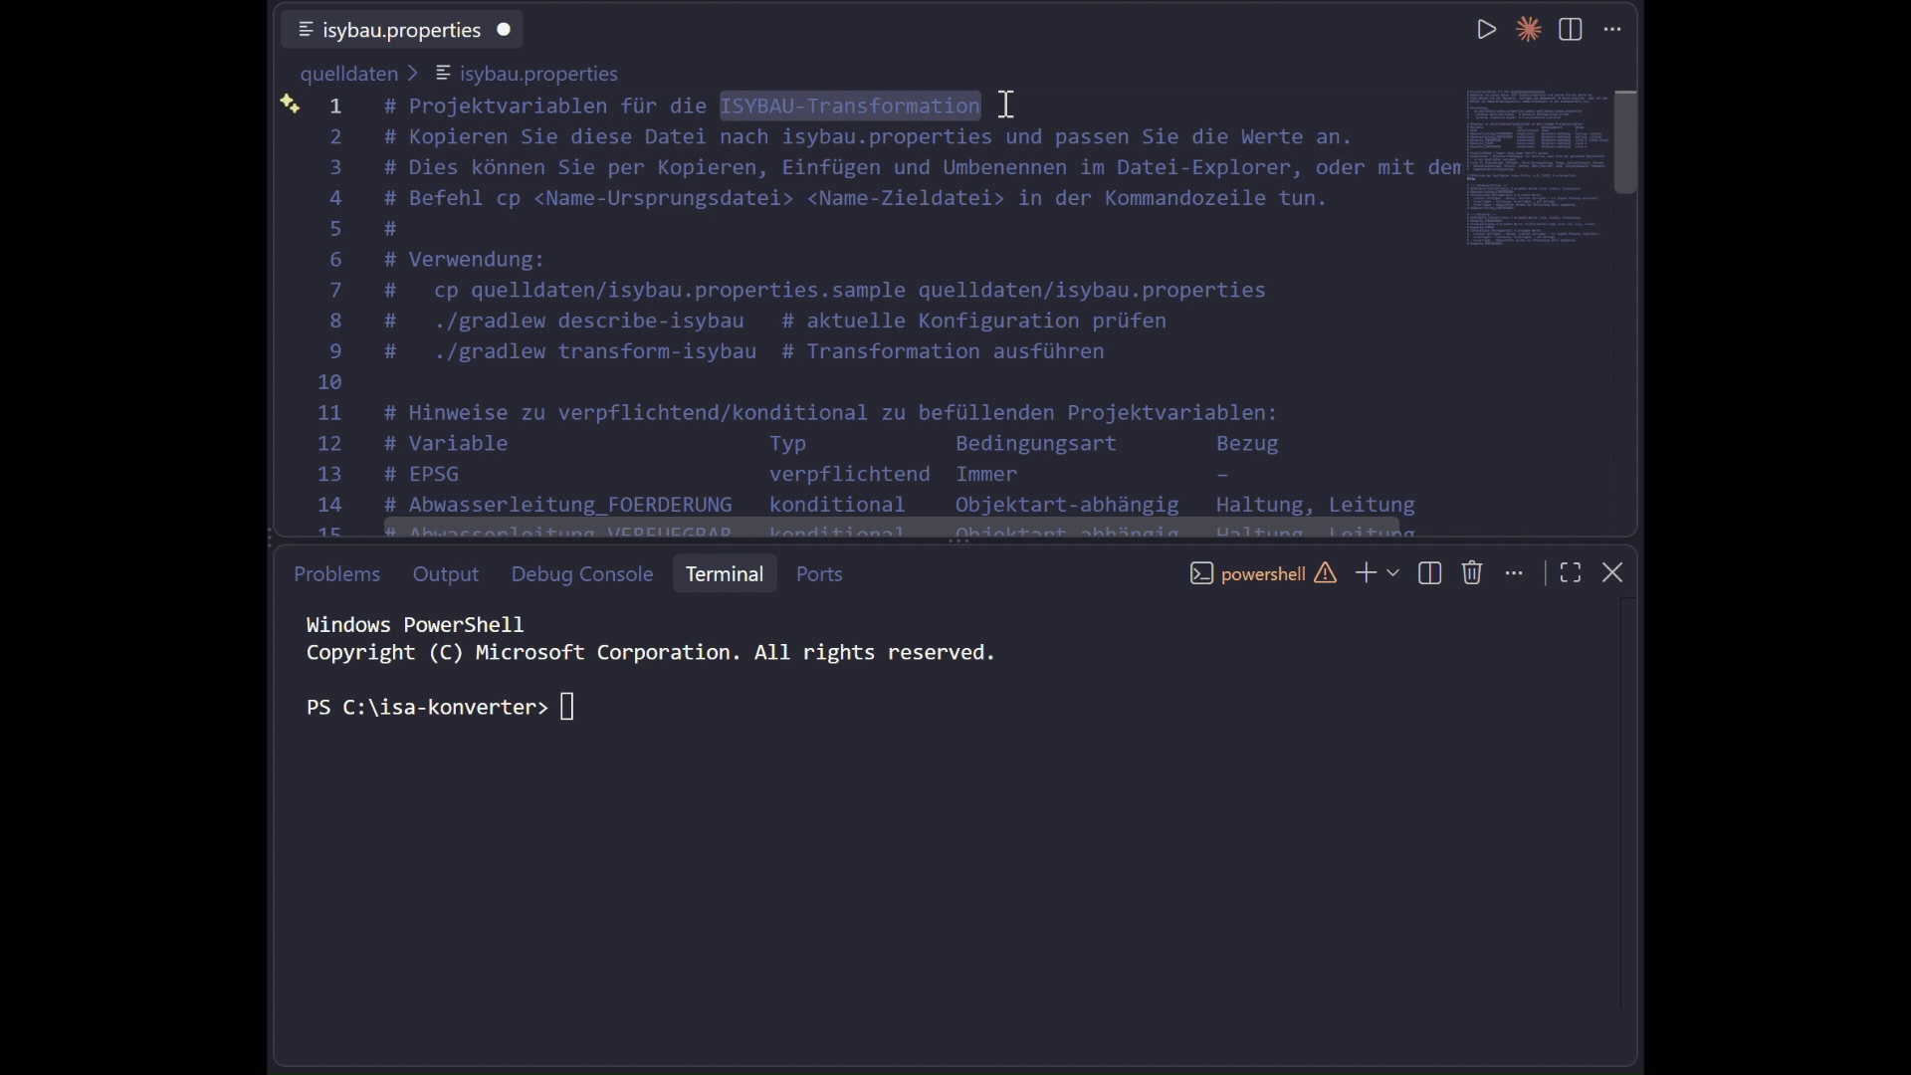1911x1075 pixels.
Task: Click 'Haltung, Leitung' on line 14
Action: 1316,506
